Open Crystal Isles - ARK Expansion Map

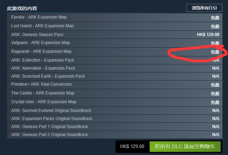(x=115, y=102)
